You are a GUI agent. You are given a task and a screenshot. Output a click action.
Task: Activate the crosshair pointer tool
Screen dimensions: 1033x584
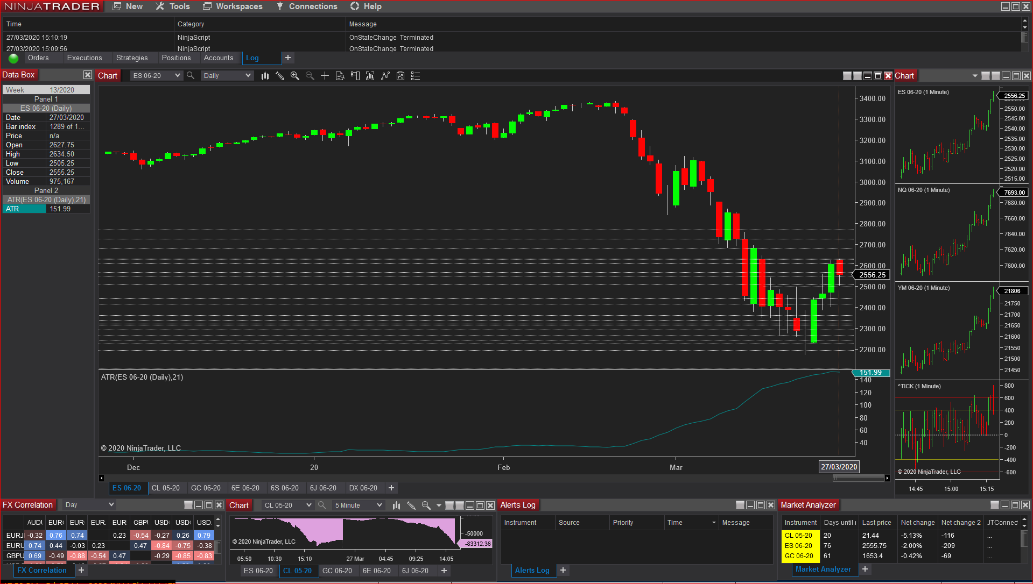point(325,76)
